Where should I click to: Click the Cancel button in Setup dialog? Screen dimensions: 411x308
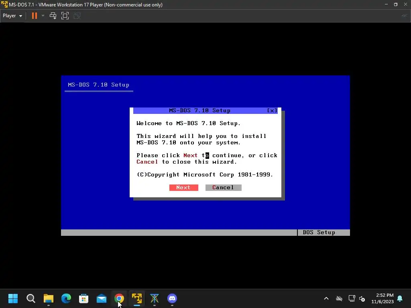223,188
